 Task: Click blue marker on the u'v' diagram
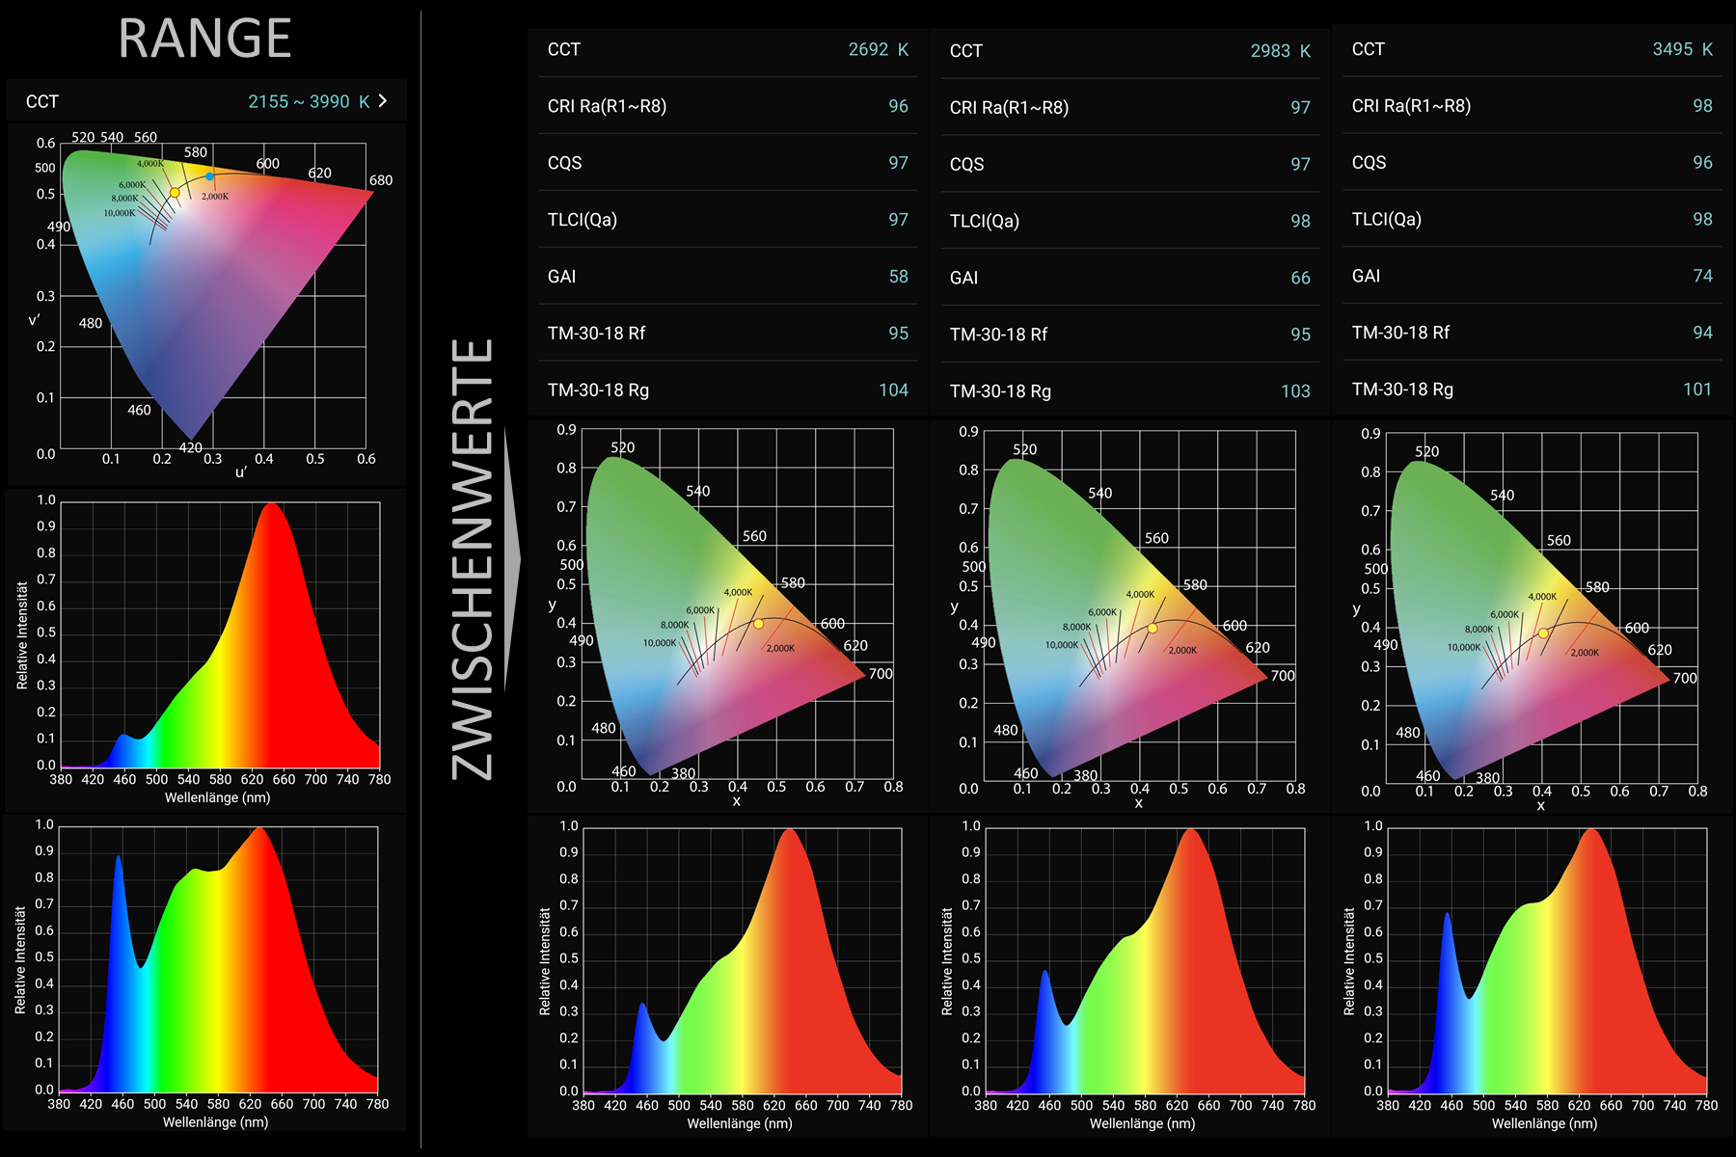click(x=209, y=176)
